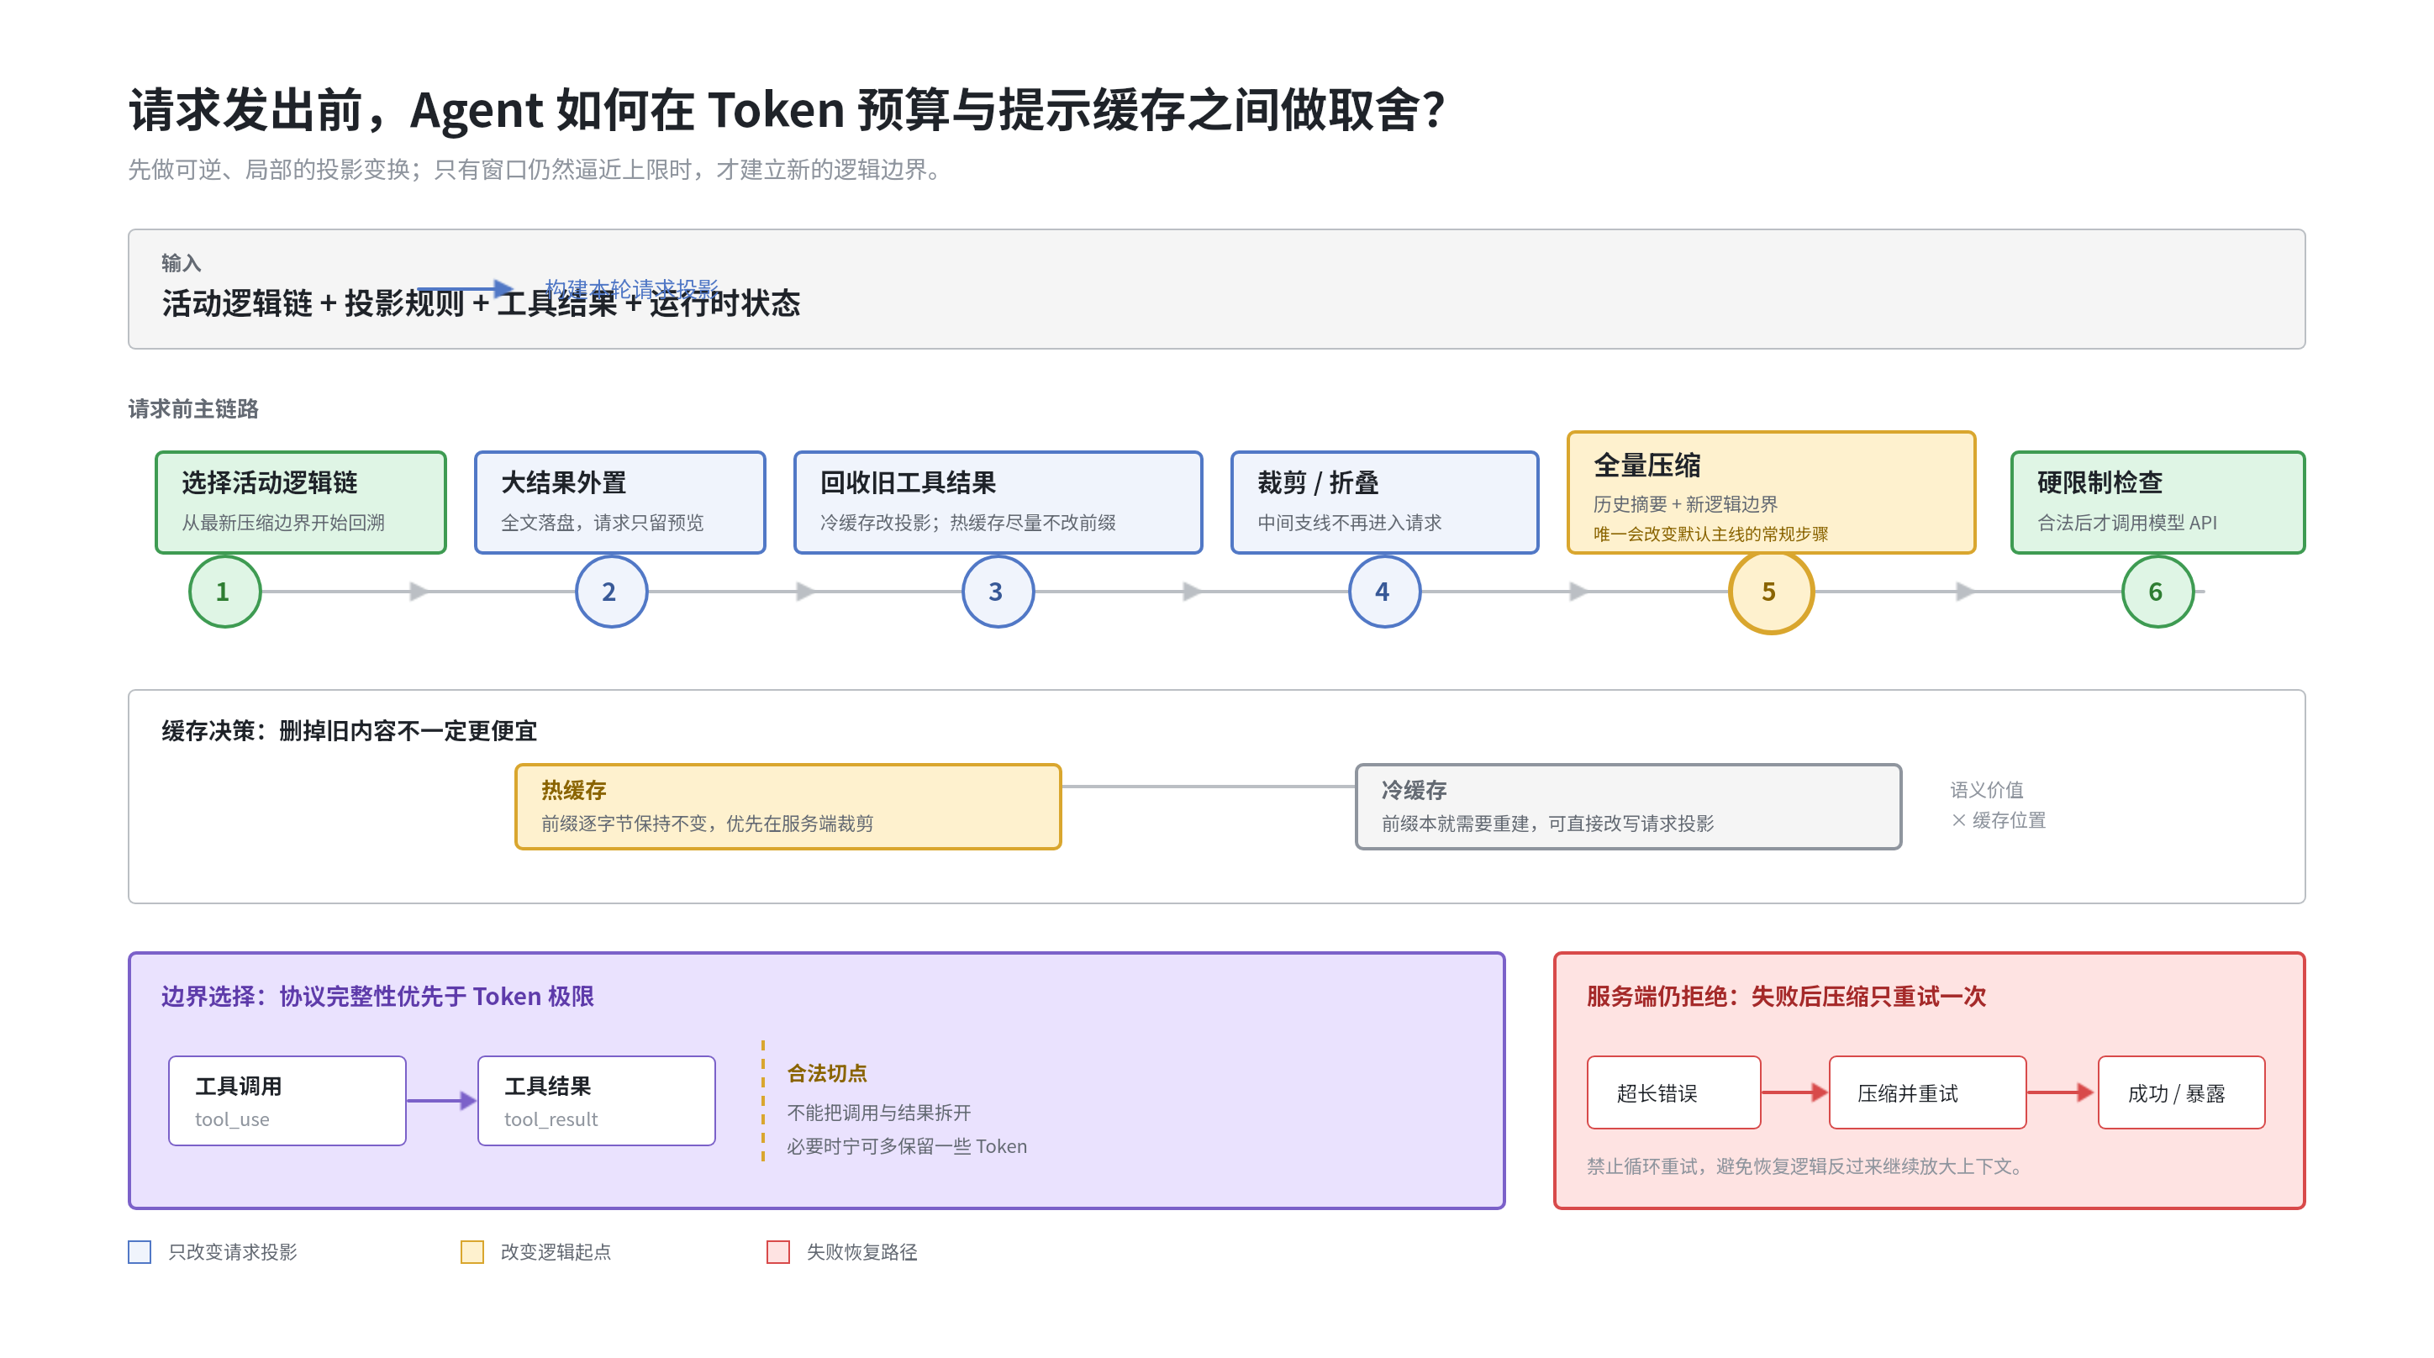Click the heading 缓存决策：删掉旧内容不一定更便宜

[350, 730]
